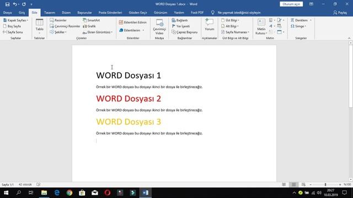
Task: Click the Paylaş share button
Action: click(340, 13)
